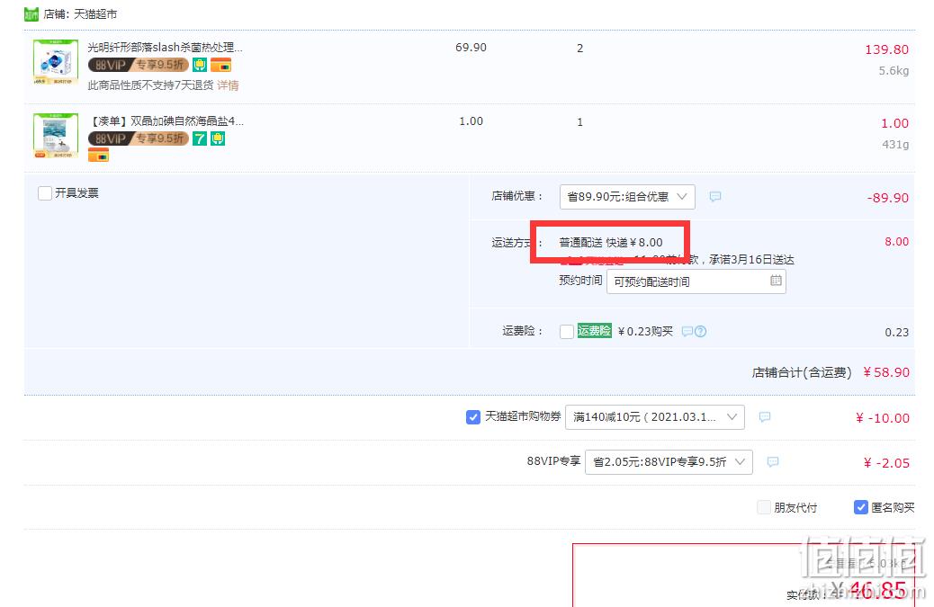The height and width of the screenshot is (607, 934).
Task: Open the 双晶加碘自然海晶盐 product title
Action: 166,121
